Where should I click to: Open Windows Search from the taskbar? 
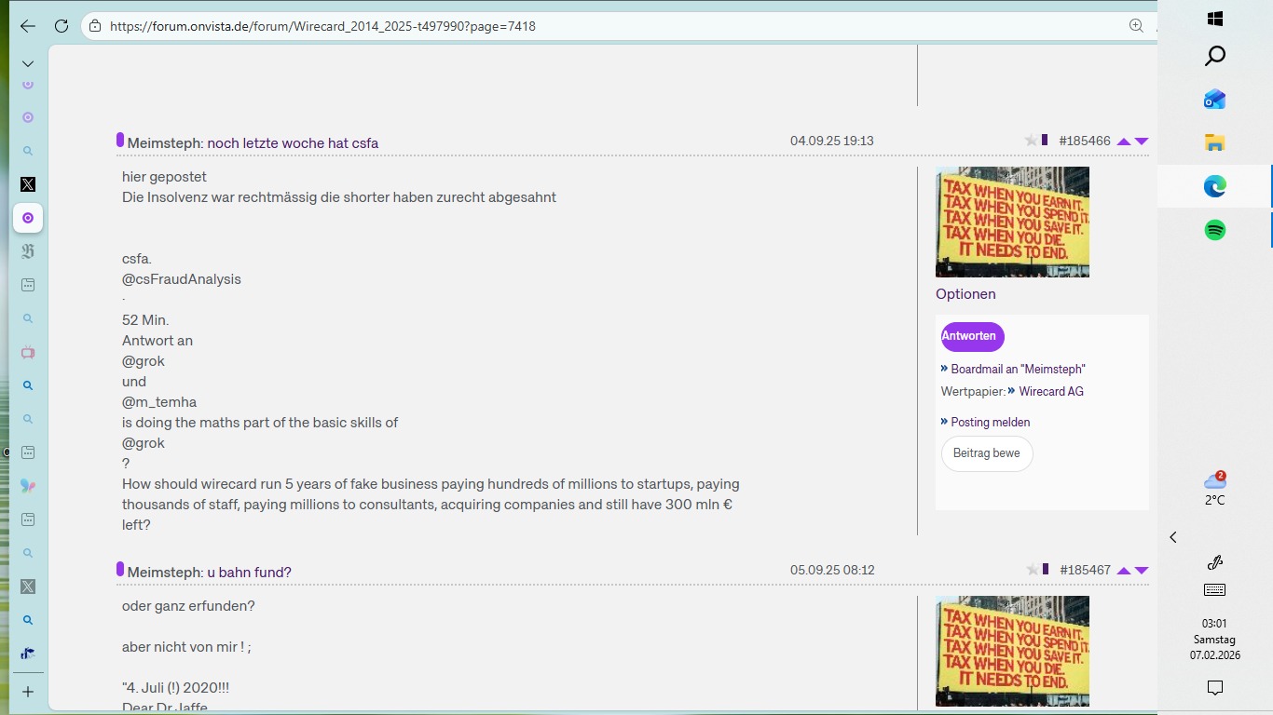pos(1214,57)
